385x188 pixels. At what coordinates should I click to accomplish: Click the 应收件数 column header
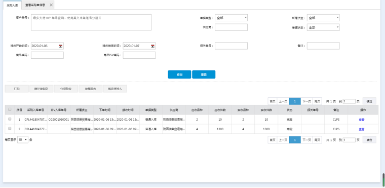220,110
